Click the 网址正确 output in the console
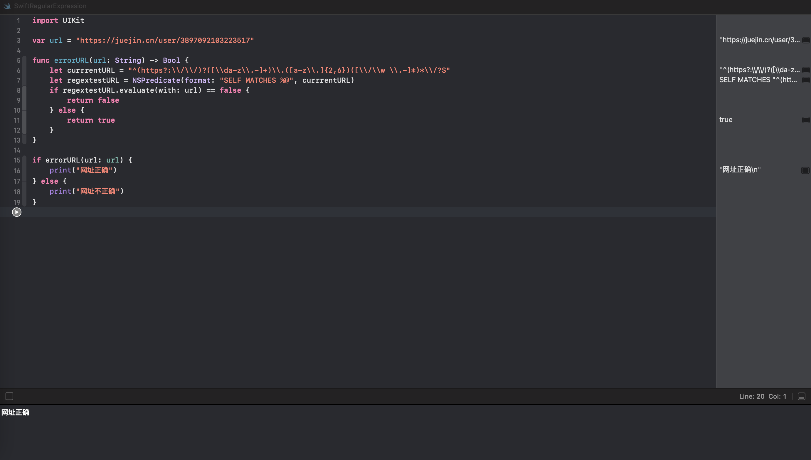Viewport: 811px width, 460px height. coord(15,412)
